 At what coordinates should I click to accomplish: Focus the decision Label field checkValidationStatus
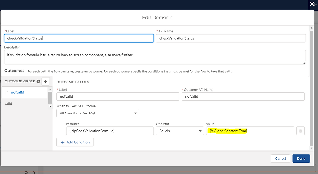(x=79, y=38)
